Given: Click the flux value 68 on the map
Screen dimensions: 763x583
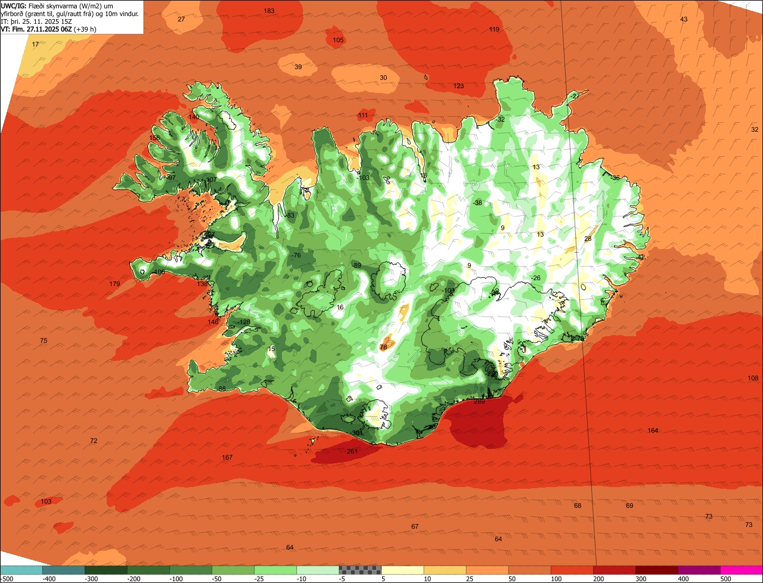Looking at the screenshot, I should coord(578,506).
